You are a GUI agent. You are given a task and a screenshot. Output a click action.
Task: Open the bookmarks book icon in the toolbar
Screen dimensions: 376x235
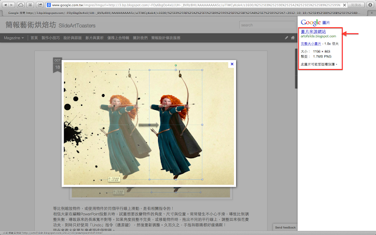[x=30, y=5]
